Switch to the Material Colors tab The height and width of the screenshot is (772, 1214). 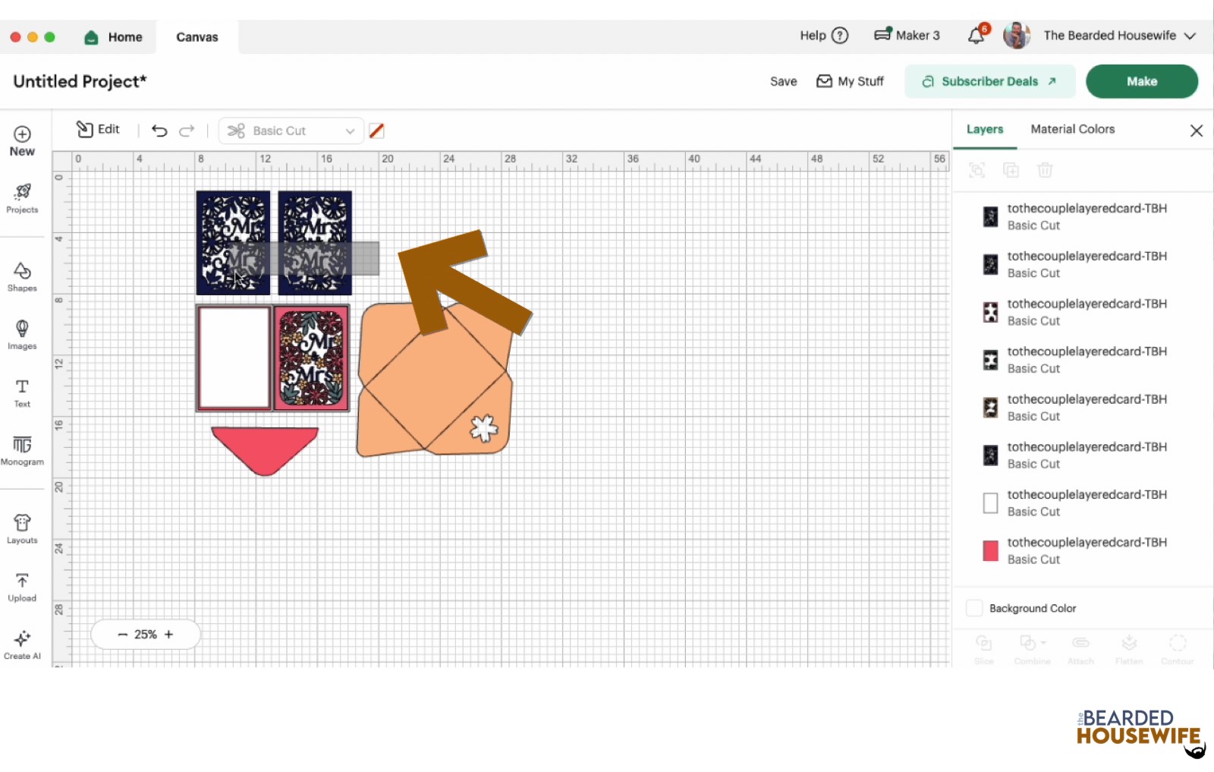(1072, 129)
